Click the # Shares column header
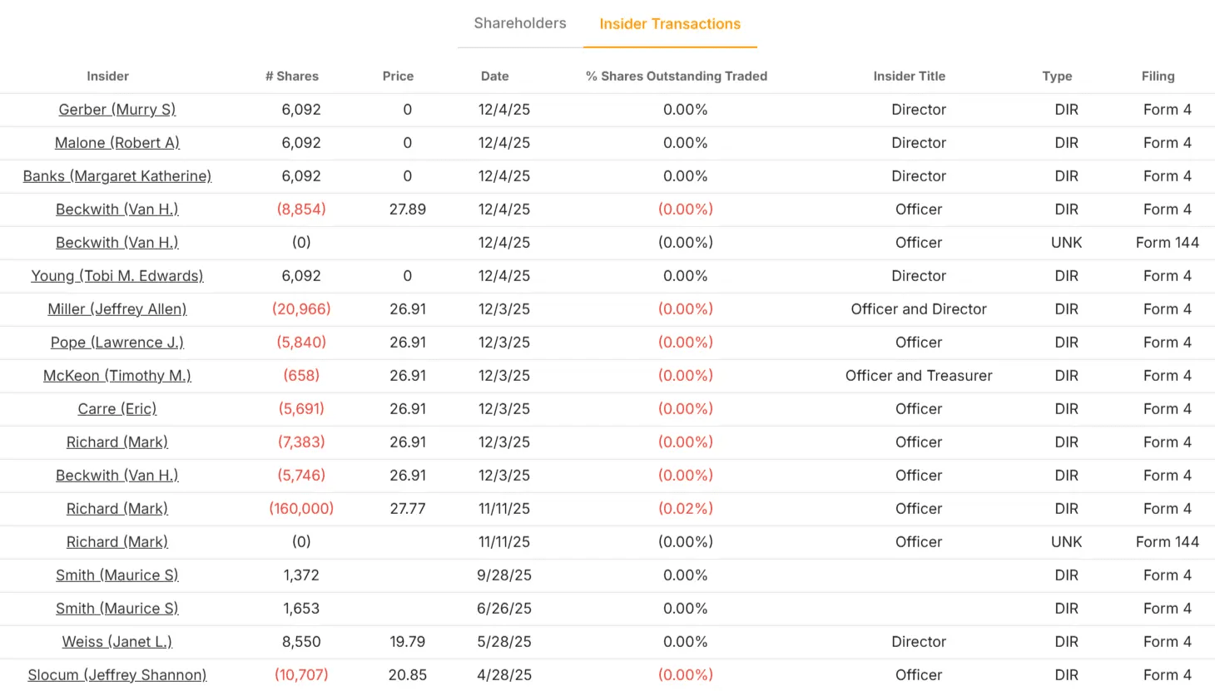 coord(292,77)
